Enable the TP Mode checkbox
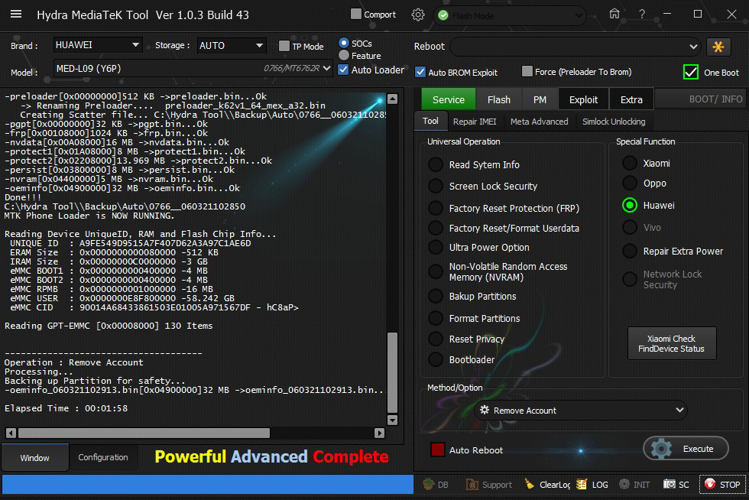Image resolution: width=749 pixels, height=500 pixels. [284, 46]
